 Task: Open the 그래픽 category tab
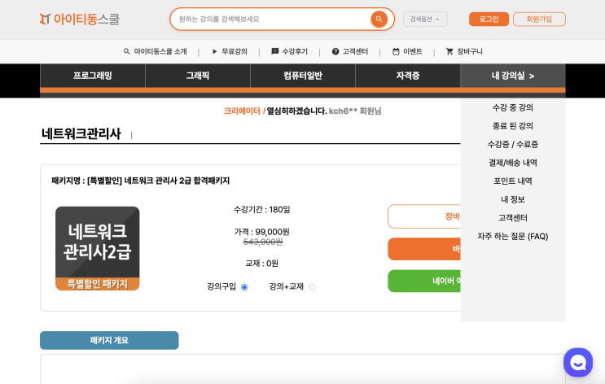point(198,76)
